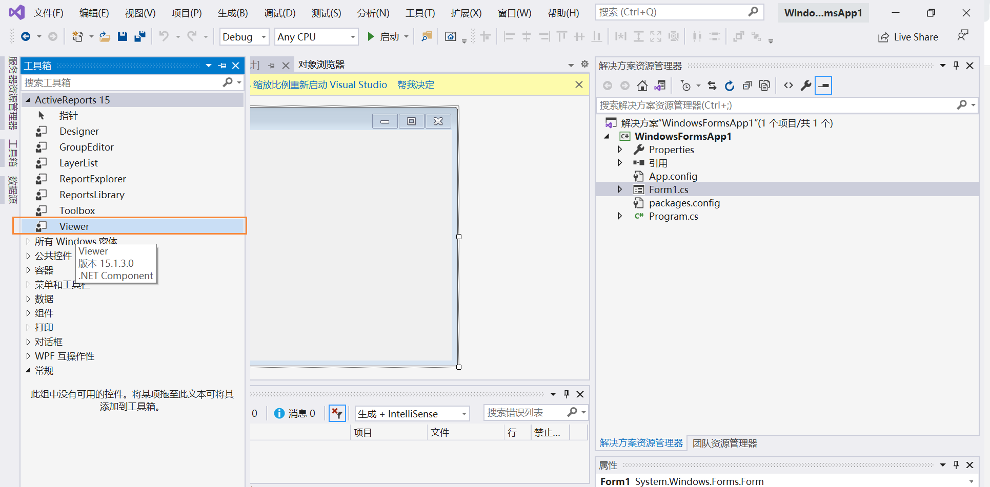Click the Undo toolbar icon
Image resolution: width=990 pixels, height=487 pixels.
(164, 36)
